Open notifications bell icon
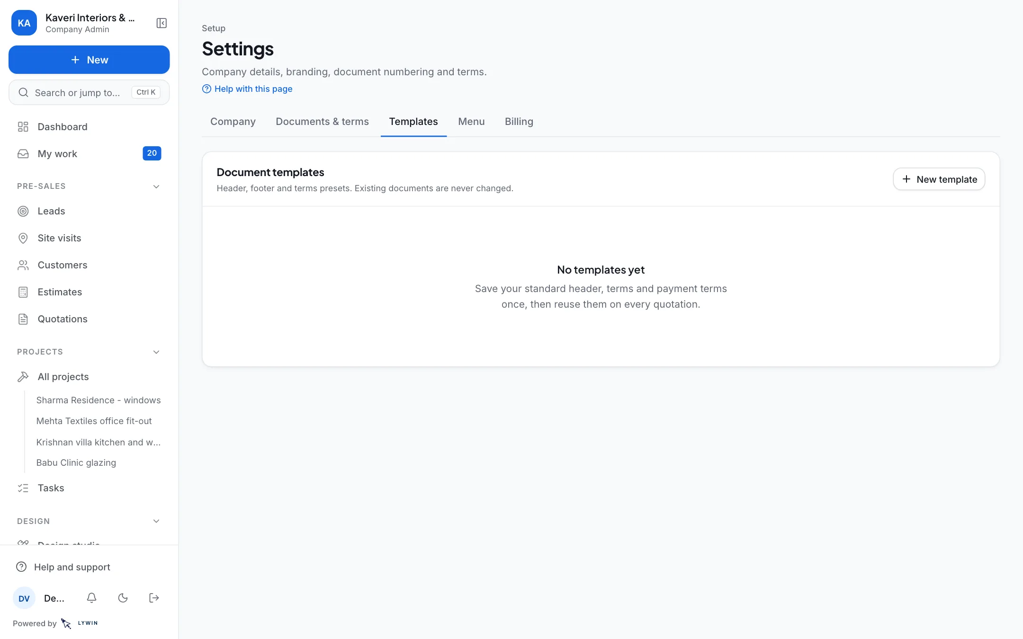 [x=92, y=598]
